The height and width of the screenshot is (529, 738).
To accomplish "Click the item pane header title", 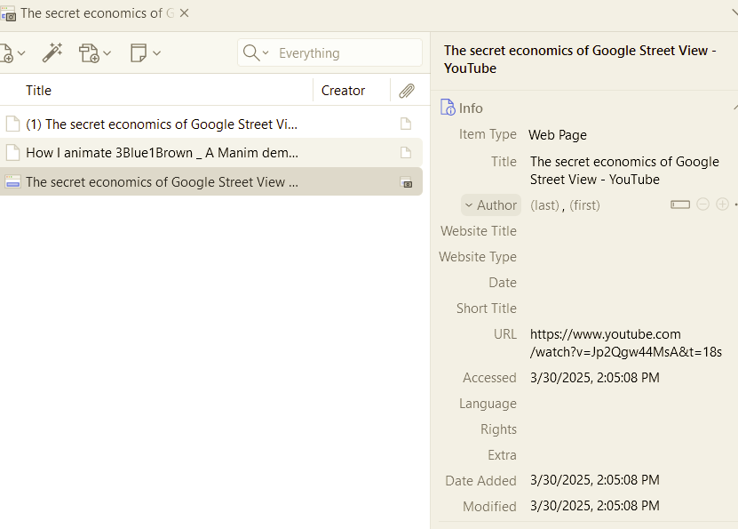I will click(580, 60).
